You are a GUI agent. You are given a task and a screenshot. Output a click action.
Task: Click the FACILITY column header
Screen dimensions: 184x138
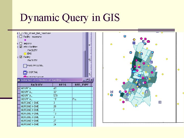pos(37,85)
